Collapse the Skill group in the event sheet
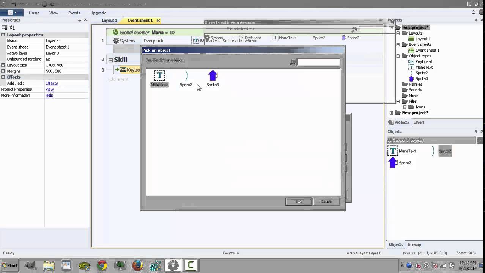 point(110,60)
